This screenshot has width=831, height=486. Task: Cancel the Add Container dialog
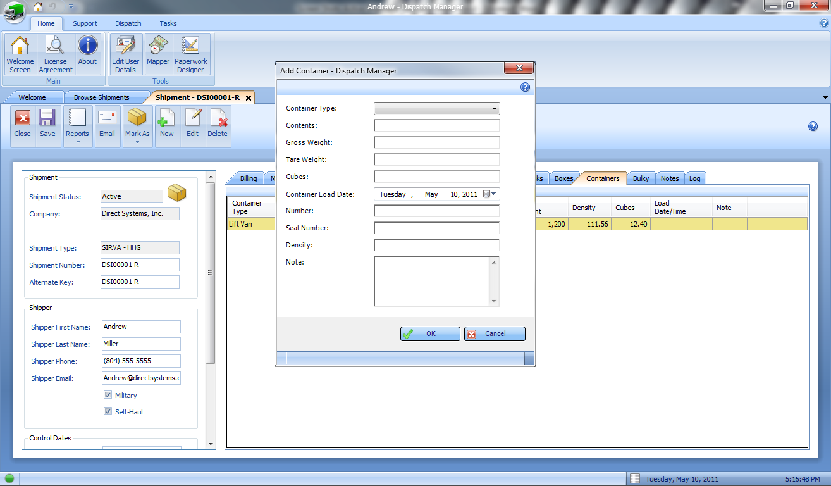(495, 333)
